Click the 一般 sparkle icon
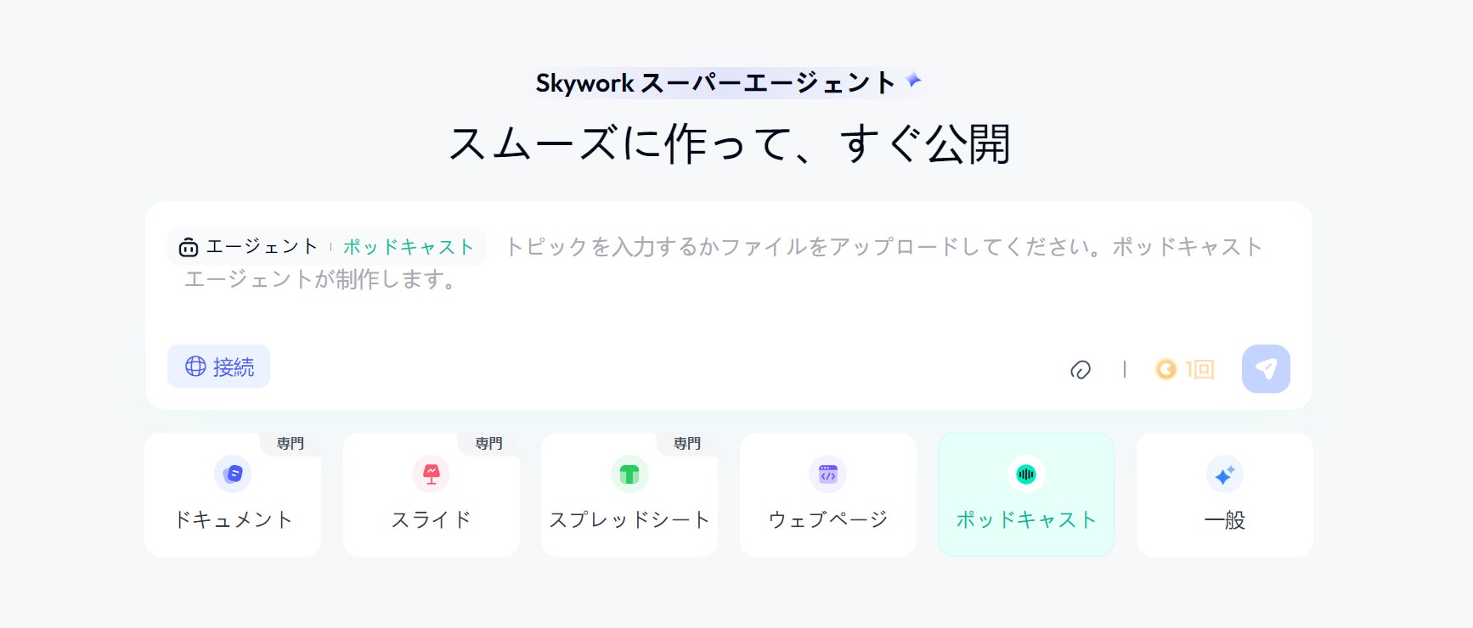Viewport: 1473px width, 628px height. click(x=1225, y=474)
